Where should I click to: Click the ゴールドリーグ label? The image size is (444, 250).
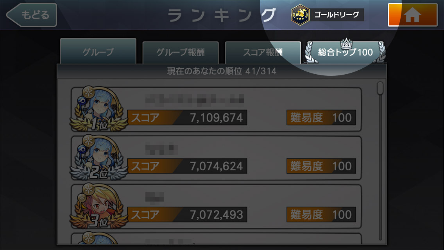click(337, 15)
